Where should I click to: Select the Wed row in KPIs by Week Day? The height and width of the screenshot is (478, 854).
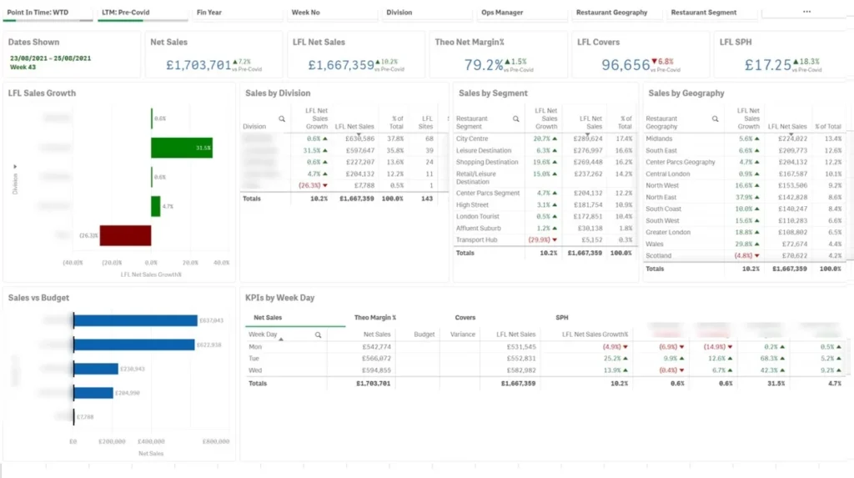tap(545, 370)
